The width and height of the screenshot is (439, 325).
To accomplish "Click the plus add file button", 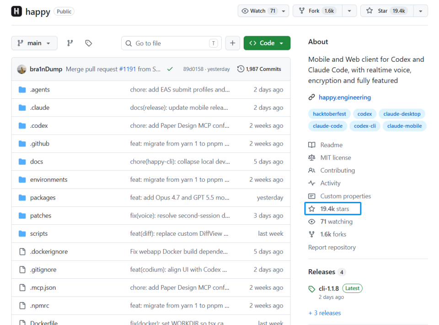I will [232, 43].
